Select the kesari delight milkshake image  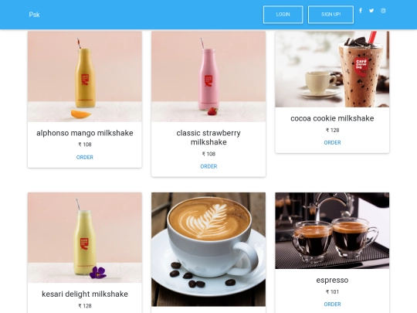85,238
